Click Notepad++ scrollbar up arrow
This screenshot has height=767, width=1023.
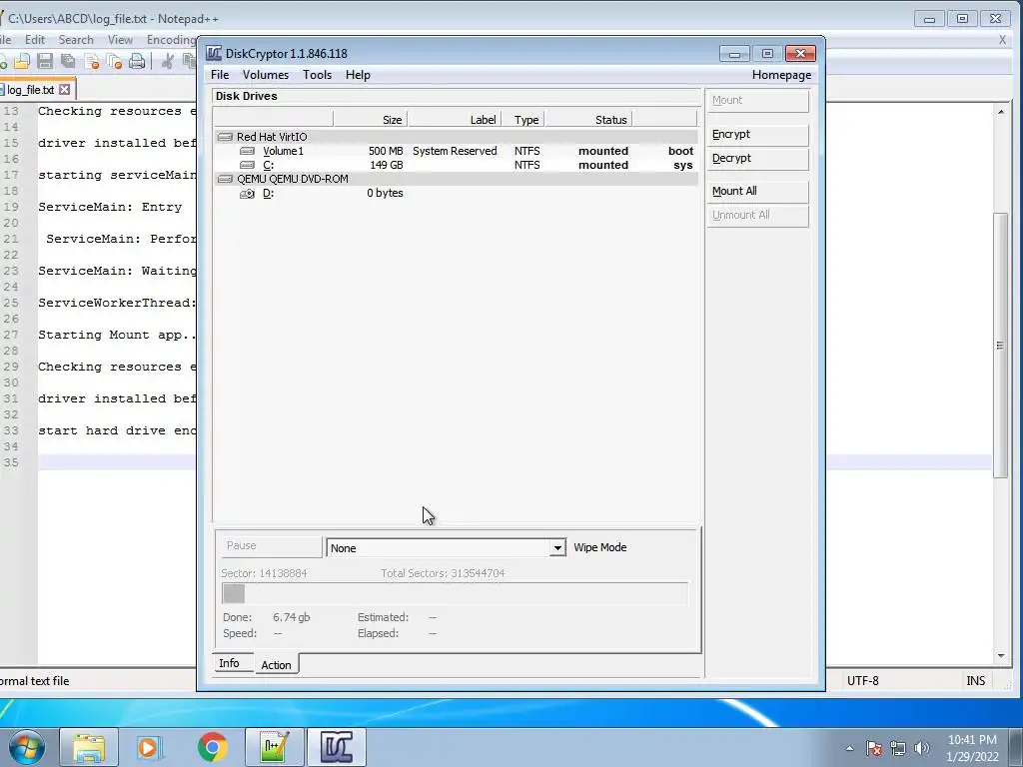coord(1001,112)
